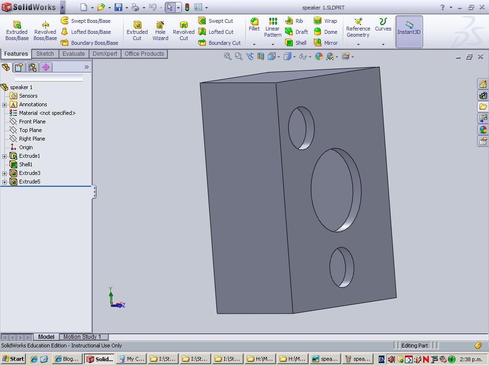The image size is (489, 366).
Task: Open the Hole Wizard
Action: point(160,30)
